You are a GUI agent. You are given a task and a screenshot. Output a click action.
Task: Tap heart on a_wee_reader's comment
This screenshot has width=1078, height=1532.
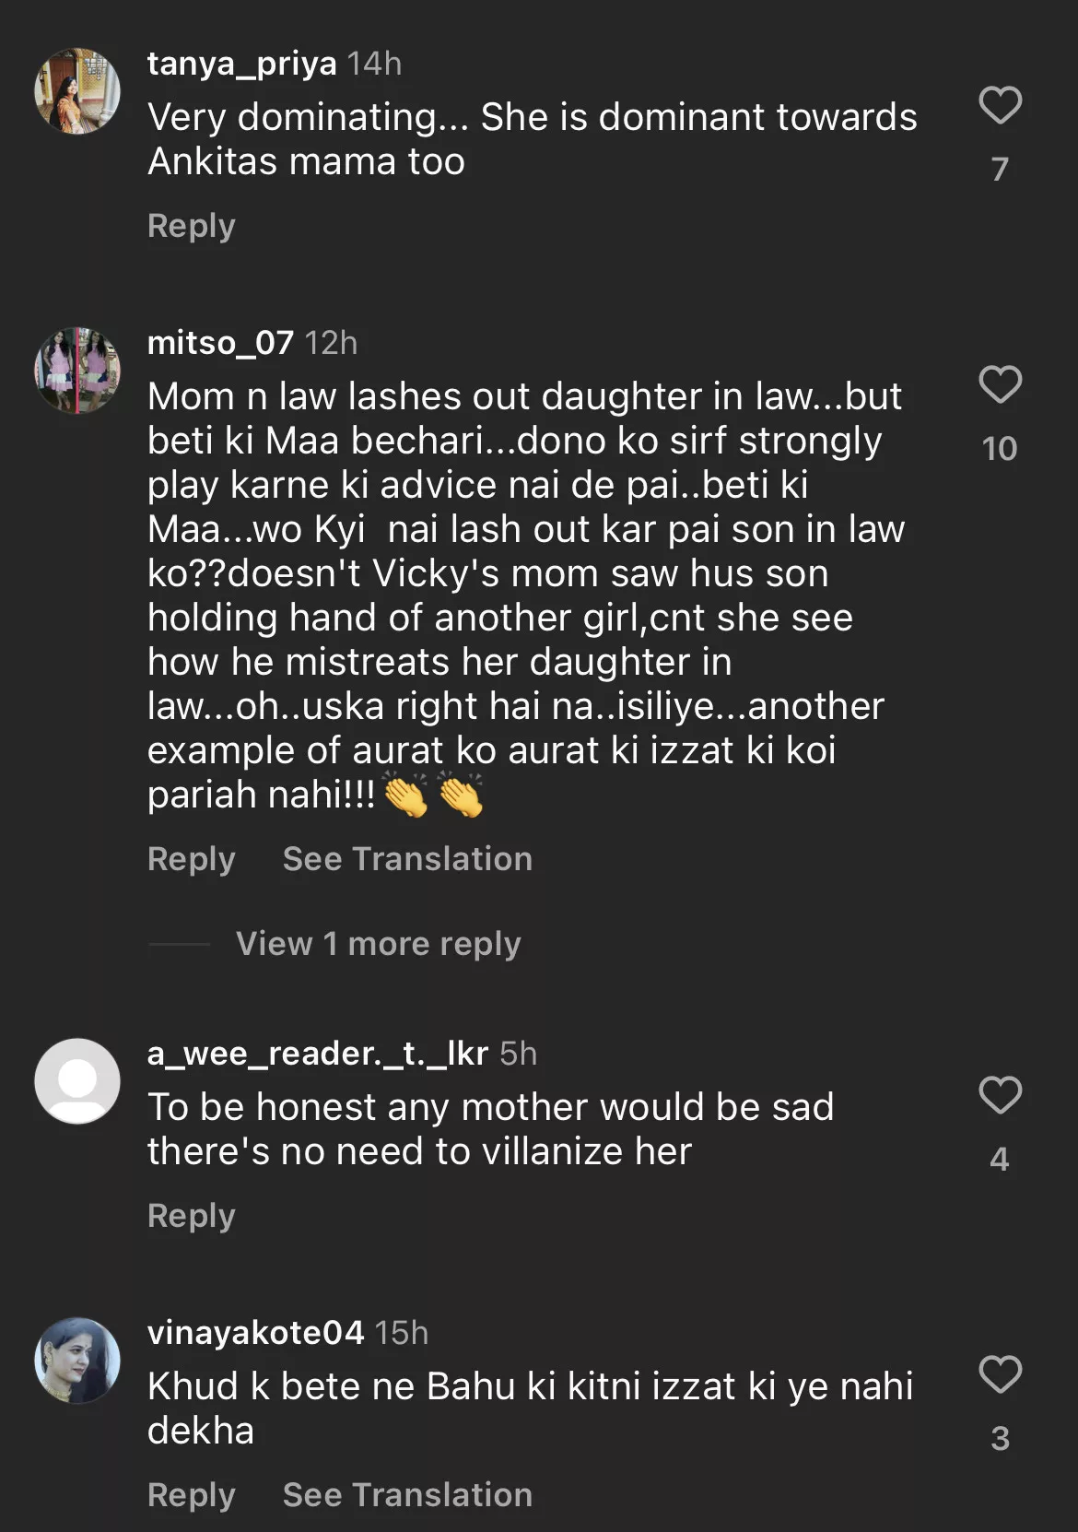pyautogui.click(x=1000, y=1095)
